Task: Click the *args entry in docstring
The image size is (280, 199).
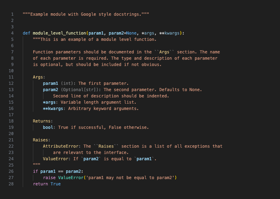Action: pos(49,102)
